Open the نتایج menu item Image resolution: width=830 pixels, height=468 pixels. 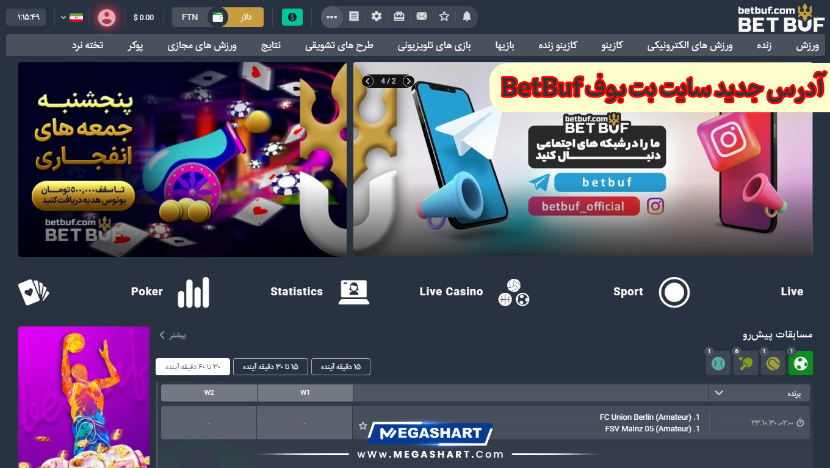click(271, 46)
